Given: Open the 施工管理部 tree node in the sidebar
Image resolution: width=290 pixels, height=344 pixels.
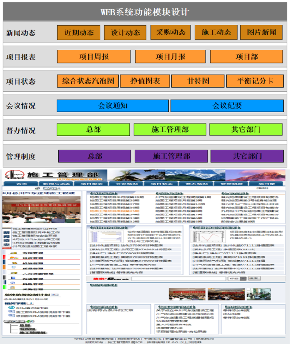Looking at the screenshot, I should [32, 333].
